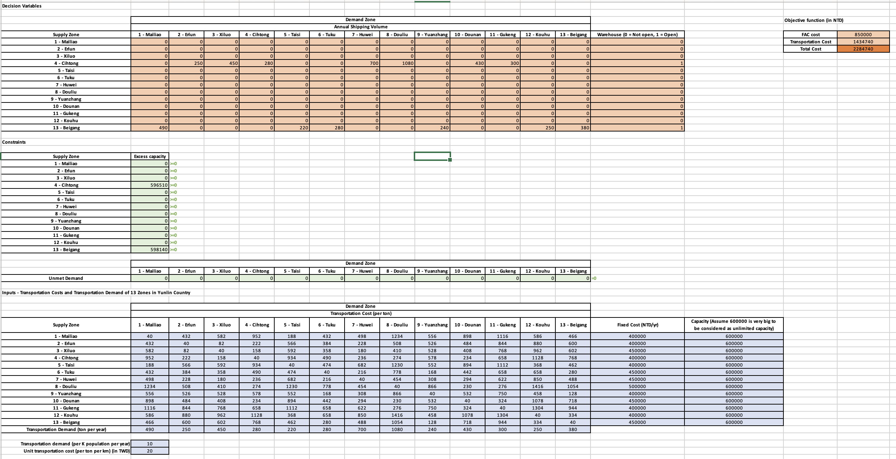Select the Total Cost value cell
Viewport: 896px width, 459px height.
pyautogui.click(x=863, y=49)
